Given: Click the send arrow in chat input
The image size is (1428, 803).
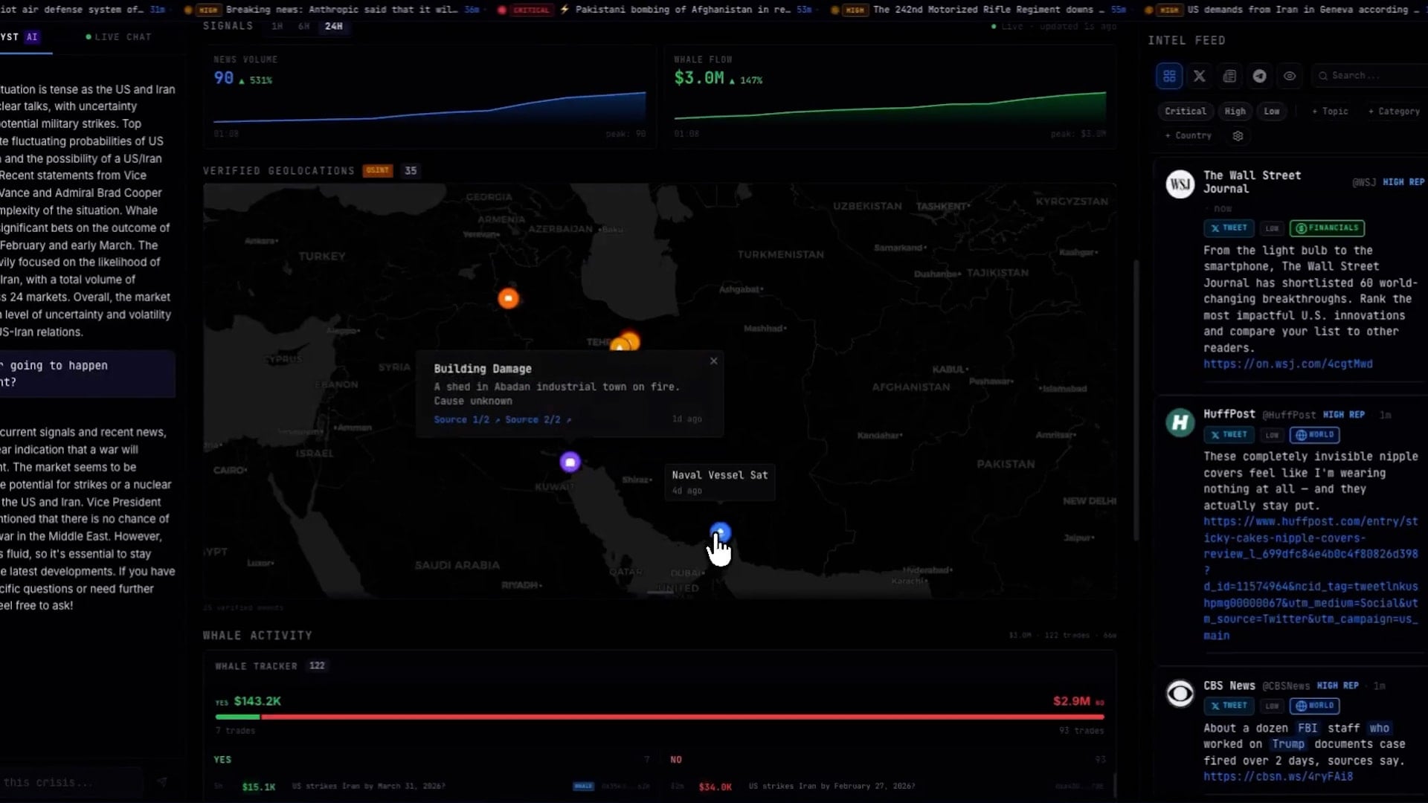Looking at the screenshot, I should (162, 782).
